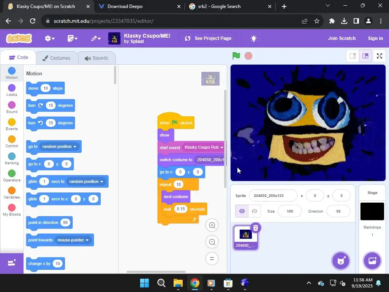Screen dimensions: 389x292
Task: Click move 10 steps block
Action: (45, 88)
